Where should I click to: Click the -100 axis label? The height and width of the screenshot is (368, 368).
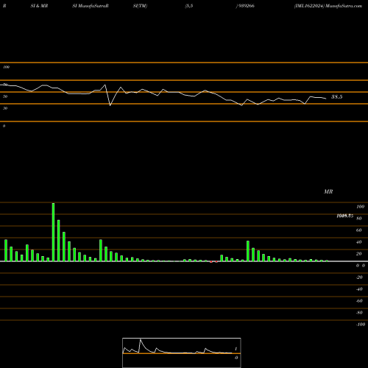tap(361, 325)
